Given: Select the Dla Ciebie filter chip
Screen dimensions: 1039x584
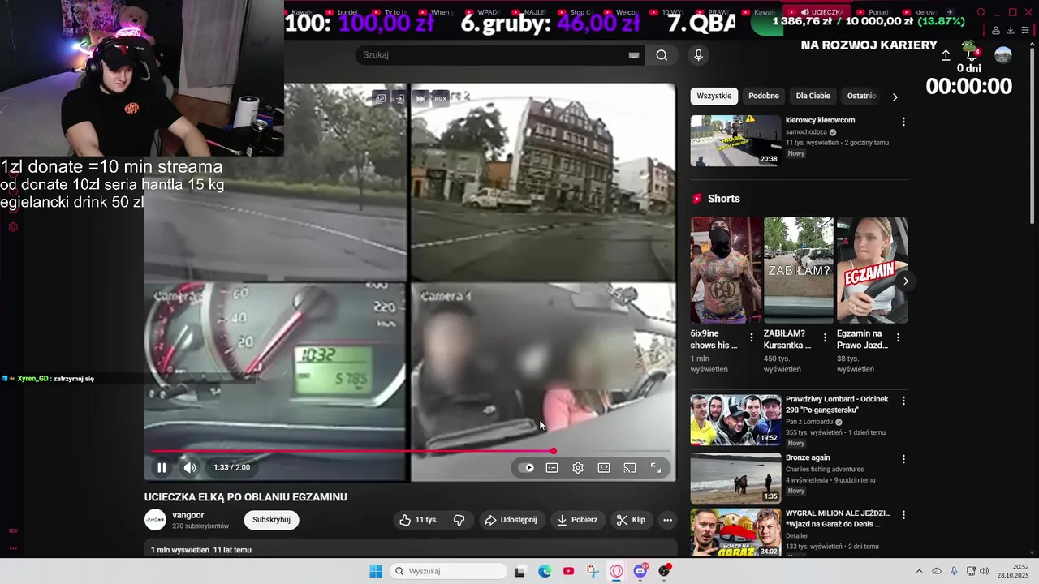Looking at the screenshot, I should pyautogui.click(x=813, y=96).
